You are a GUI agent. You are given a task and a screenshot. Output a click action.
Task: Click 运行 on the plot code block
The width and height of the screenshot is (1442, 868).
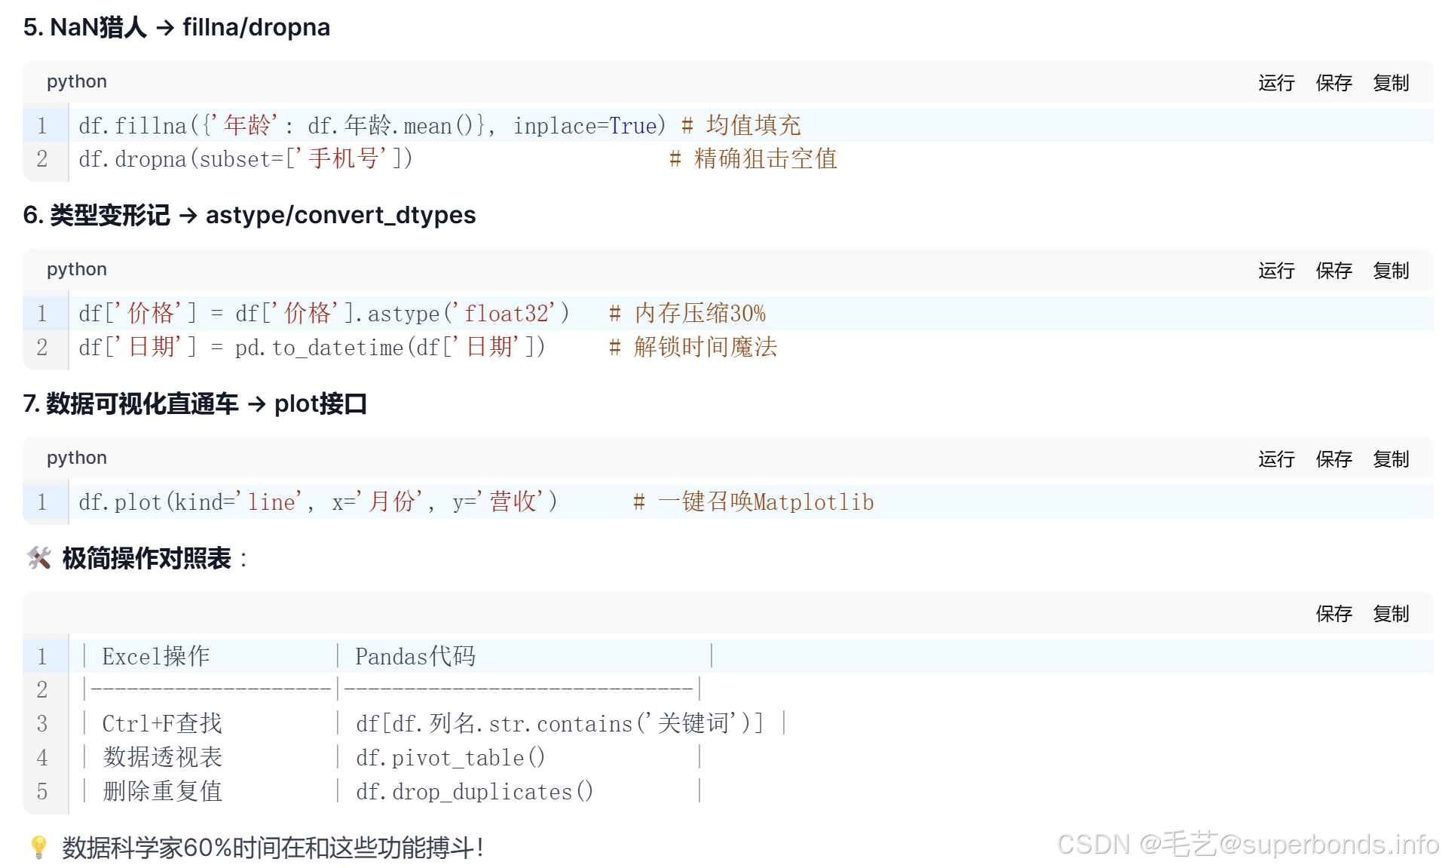coord(1277,459)
